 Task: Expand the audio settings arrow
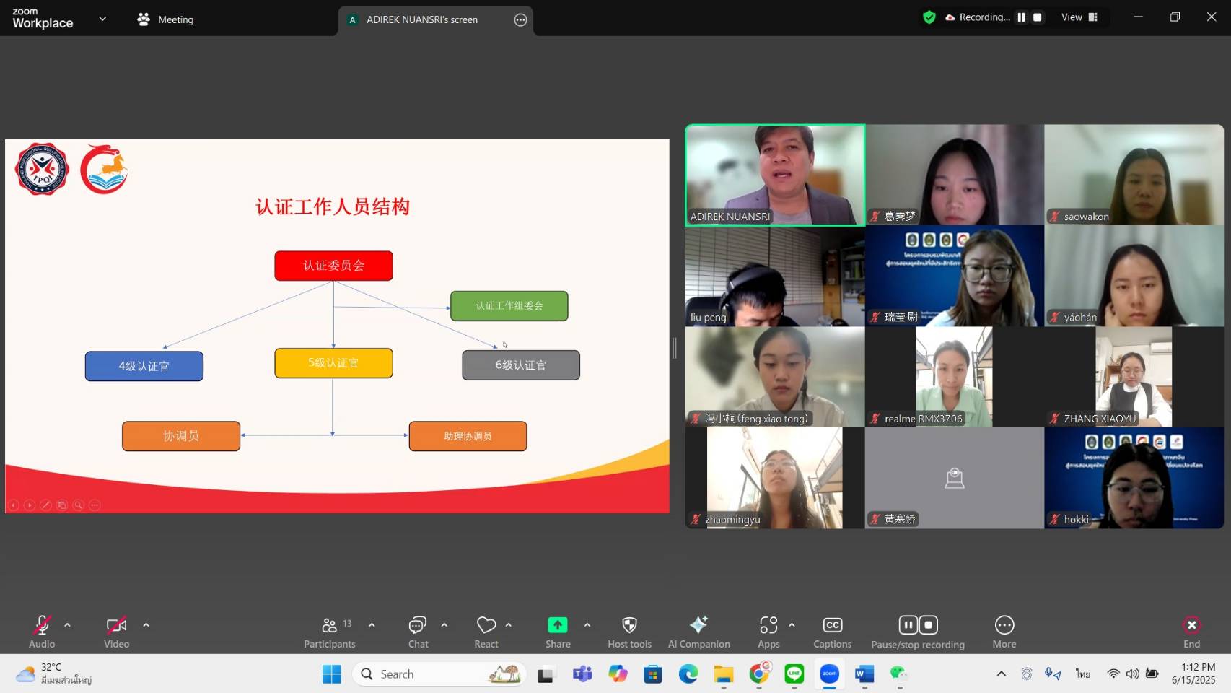click(67, 625)
